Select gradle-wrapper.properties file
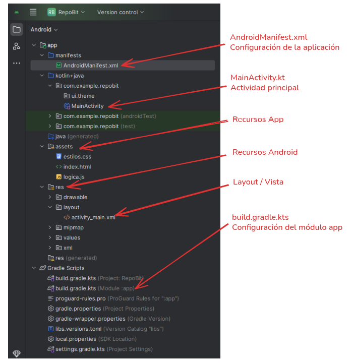The height and width of the screenshot is (363, 352). [x=113, y=319]
